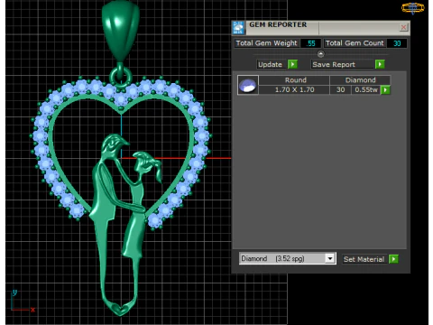The image size is (433, 325).
Task: Click the Total Gem Weight label
Action: (267, 43)
